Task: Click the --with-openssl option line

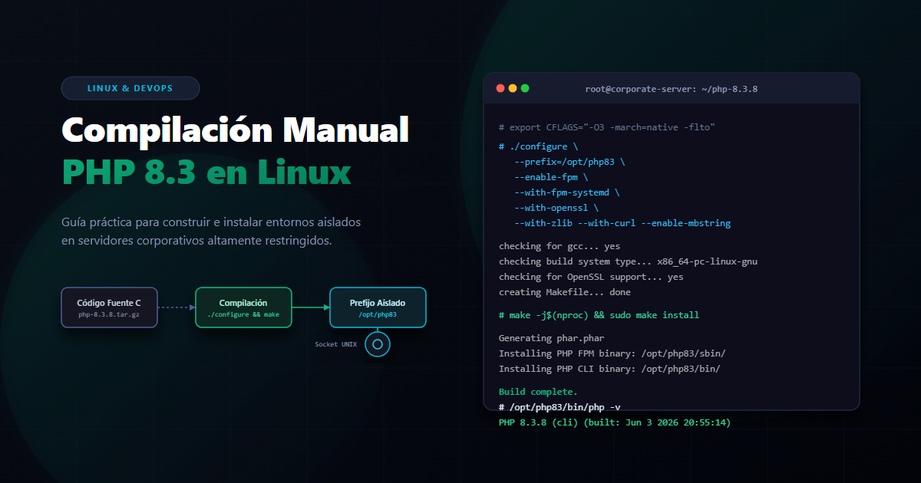Action: coord(556,208)
